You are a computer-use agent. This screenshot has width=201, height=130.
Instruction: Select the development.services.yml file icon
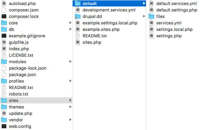78,10
